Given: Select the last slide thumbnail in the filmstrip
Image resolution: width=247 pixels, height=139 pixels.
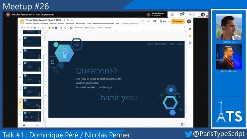Looking at the screenshot, I should pos(32,116).
